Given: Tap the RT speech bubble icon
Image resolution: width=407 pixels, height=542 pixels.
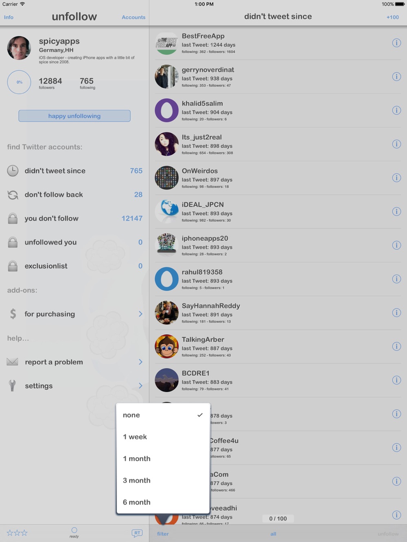Looking at the screenshot, I should (x=137, y=533).
